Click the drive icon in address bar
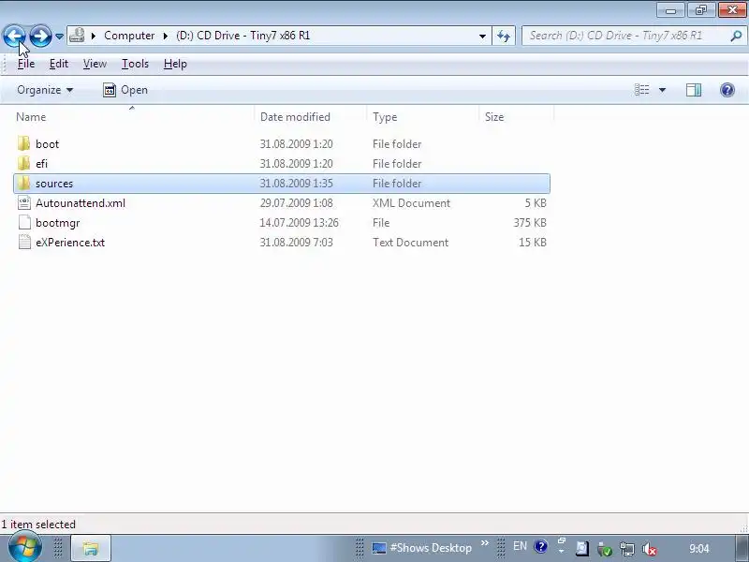 point(77,36)
